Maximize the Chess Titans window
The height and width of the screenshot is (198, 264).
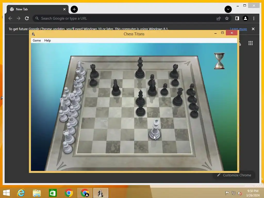pyautogui.click(x=222, y=33)
